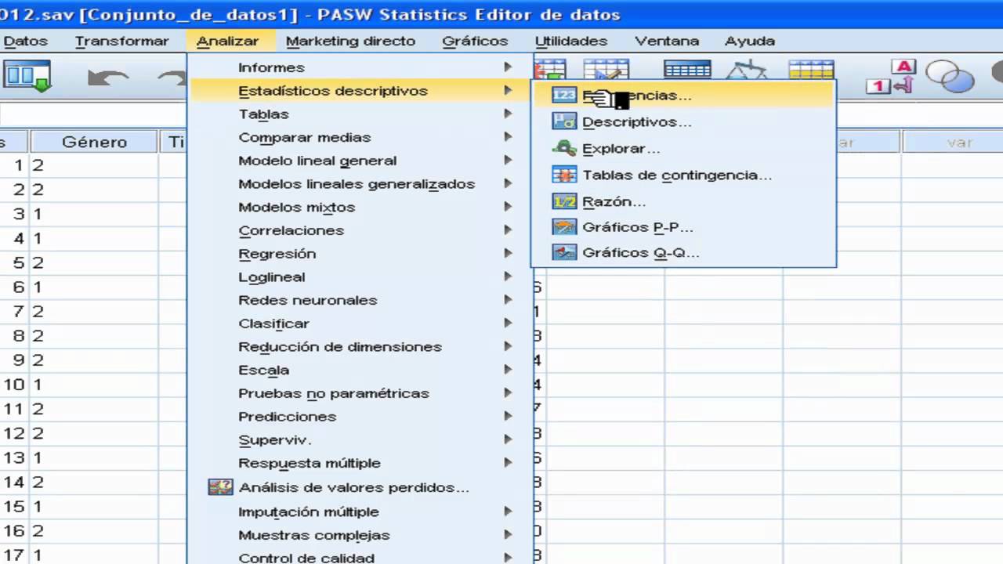Click the Gráficos P-P item icon
This screenshot has width=1003, height=564.
point(564,227)
